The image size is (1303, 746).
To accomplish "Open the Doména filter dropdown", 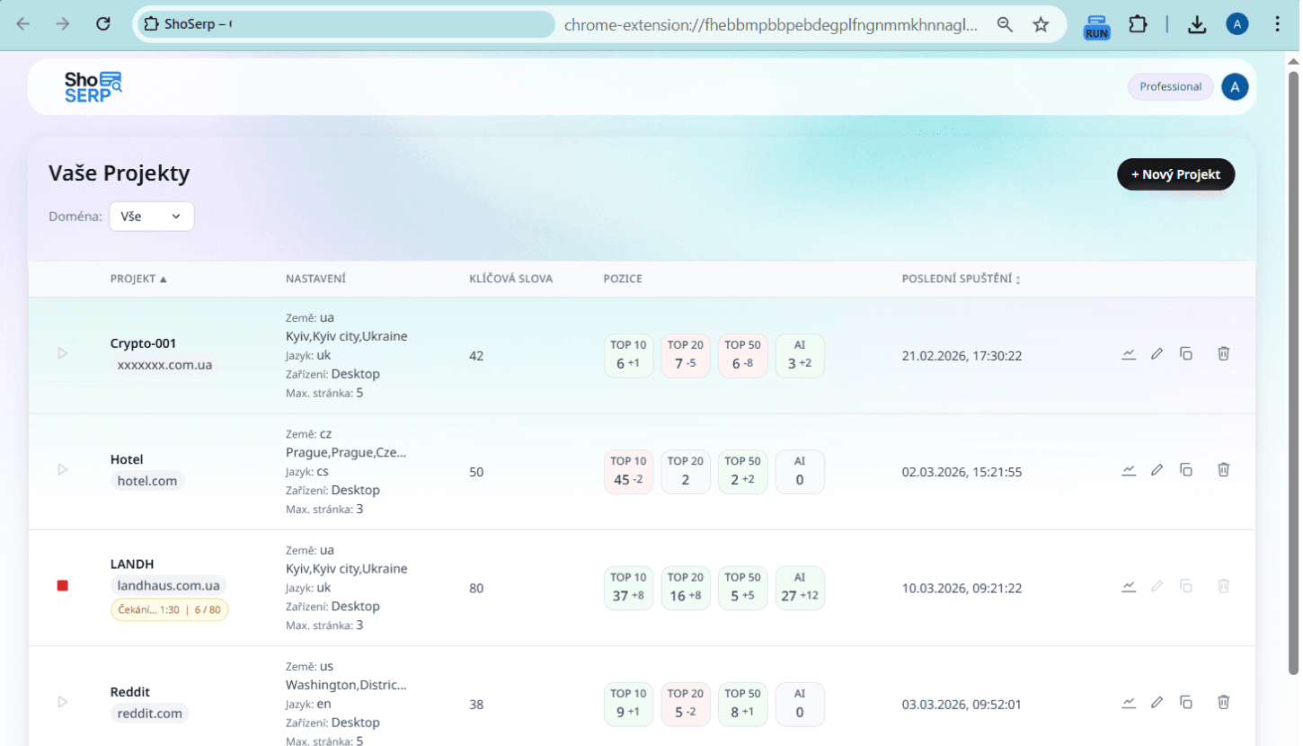I will tap(151, 217).
